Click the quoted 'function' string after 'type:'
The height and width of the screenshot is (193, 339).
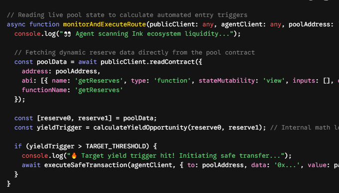pyautogui.click(x=172, y=81)
